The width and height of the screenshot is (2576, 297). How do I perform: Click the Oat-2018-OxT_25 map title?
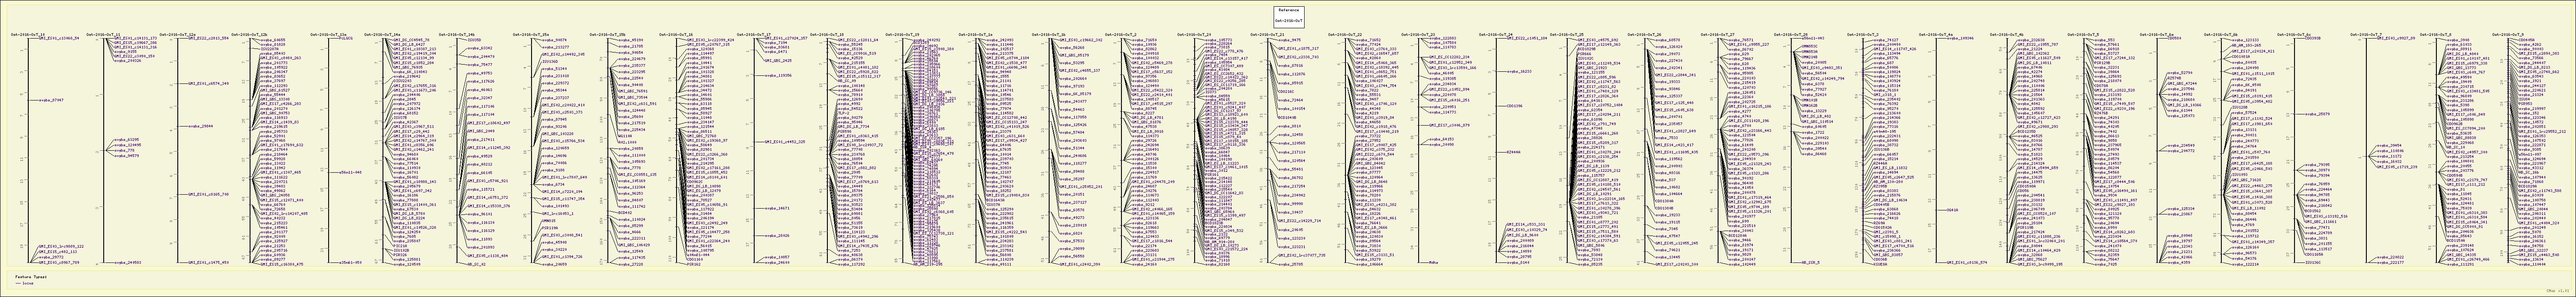[1566, 34]
